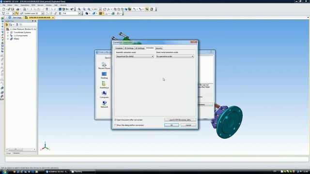Screen dimensions: 310x174
Task: Click the Shaded with edges display icon
Action: pyautogui.click(x=129, y=9)
